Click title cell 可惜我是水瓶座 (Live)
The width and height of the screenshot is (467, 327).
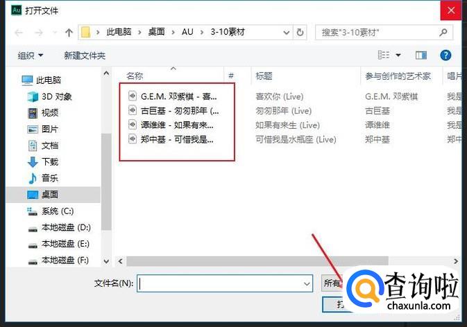296,139
